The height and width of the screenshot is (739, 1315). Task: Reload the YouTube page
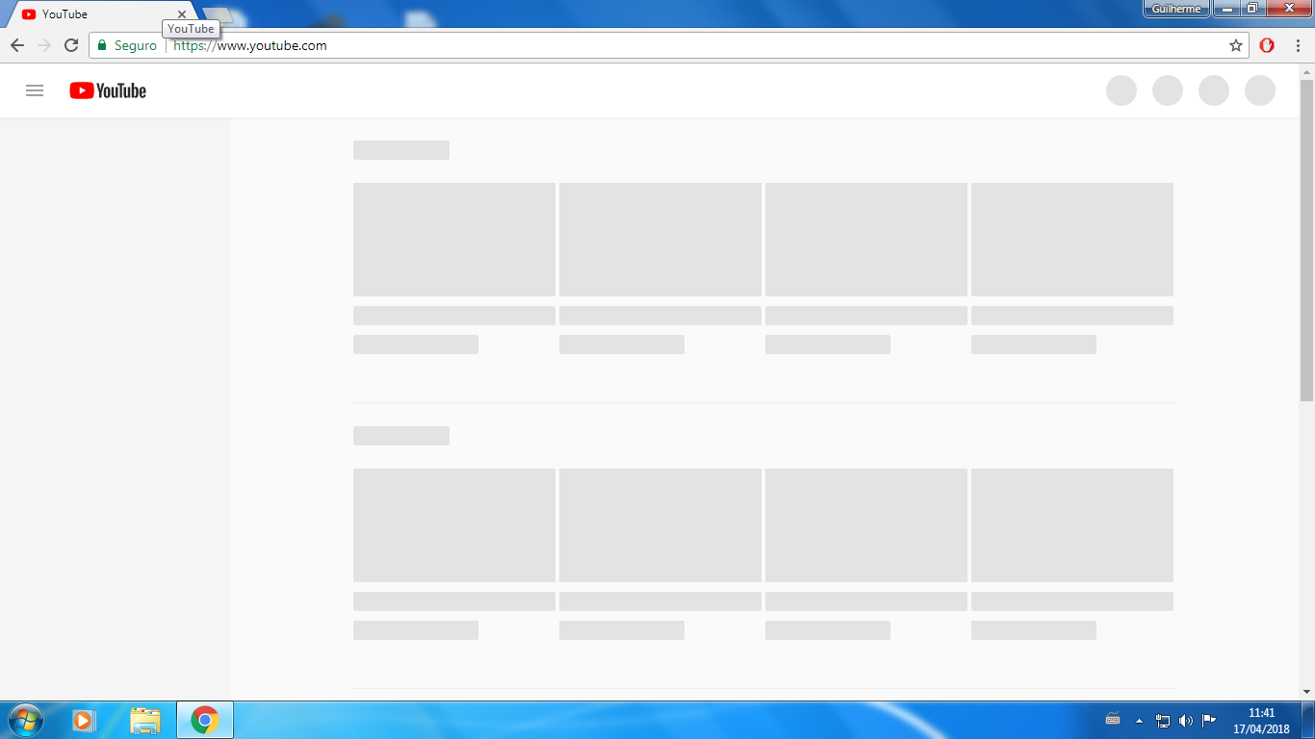71,45
